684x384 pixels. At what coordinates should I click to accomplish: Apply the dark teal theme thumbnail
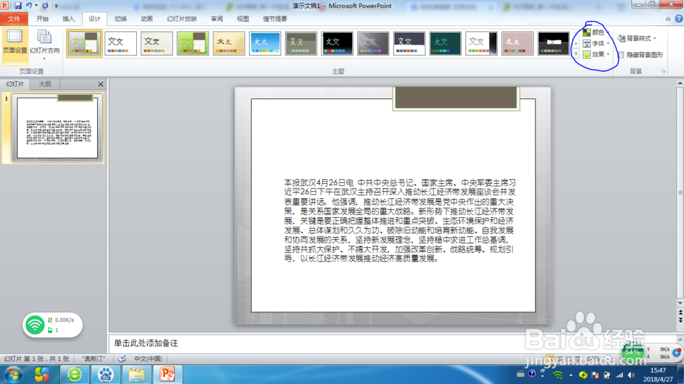(x=445, y=44)
